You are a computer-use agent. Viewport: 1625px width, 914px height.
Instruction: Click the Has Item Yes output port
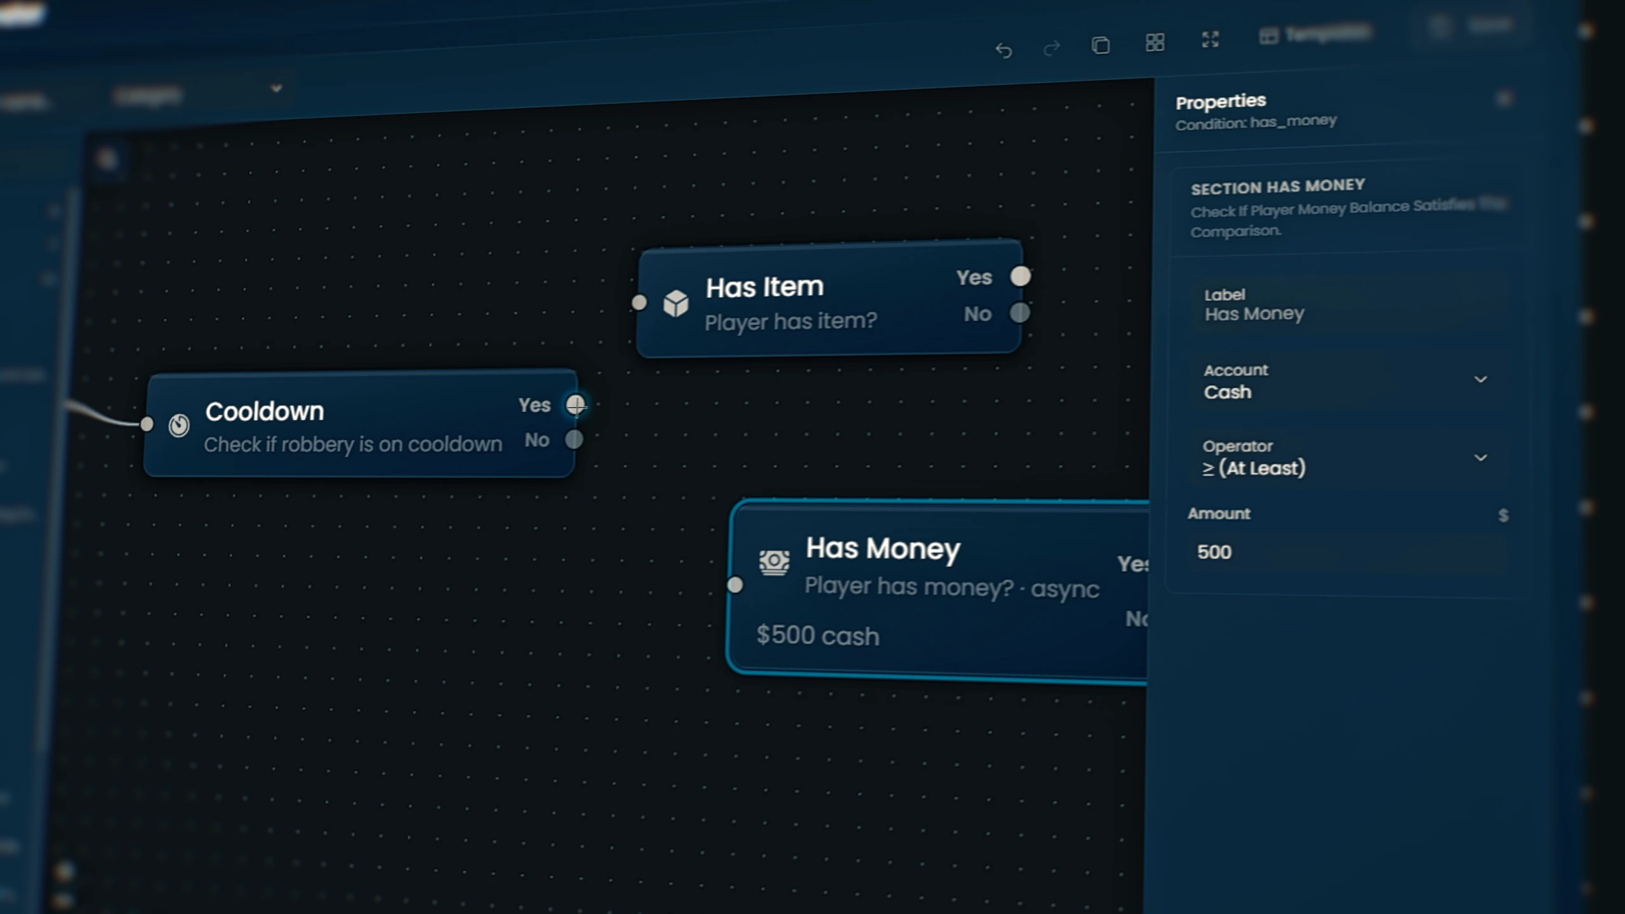click(1021, 276)
